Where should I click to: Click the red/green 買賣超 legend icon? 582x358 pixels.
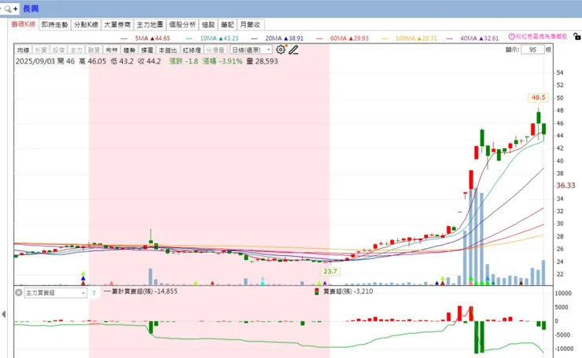pyautogui.click(x=317, y=292)
